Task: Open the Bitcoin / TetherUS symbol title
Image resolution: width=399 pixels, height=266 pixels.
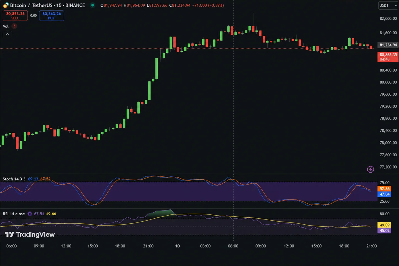Action: [x=47, y=5]
